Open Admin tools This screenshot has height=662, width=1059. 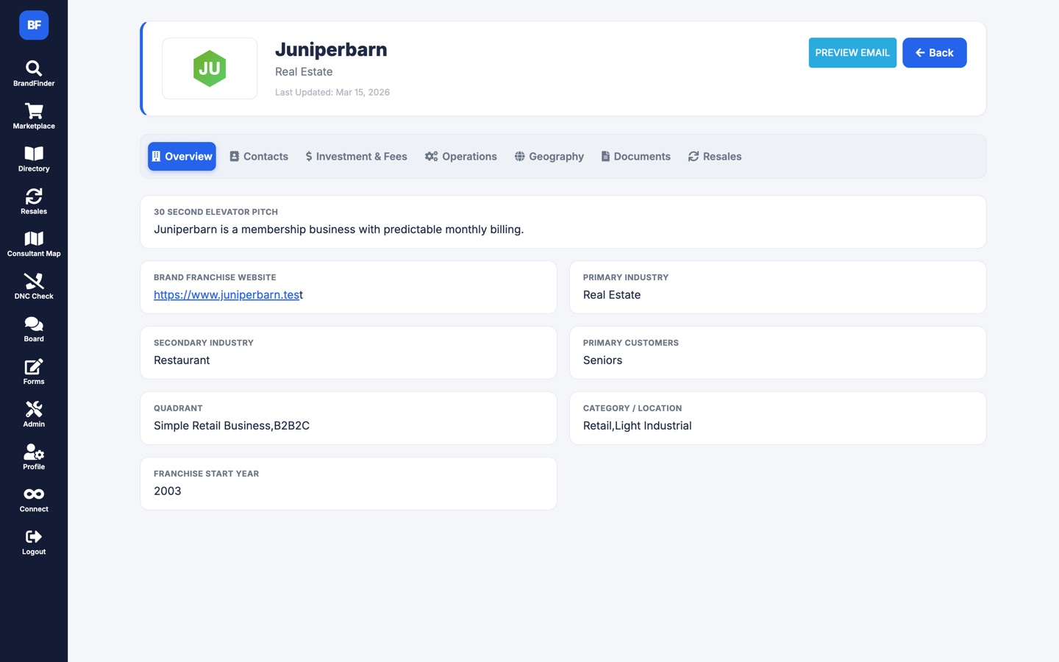click(34, 415)
